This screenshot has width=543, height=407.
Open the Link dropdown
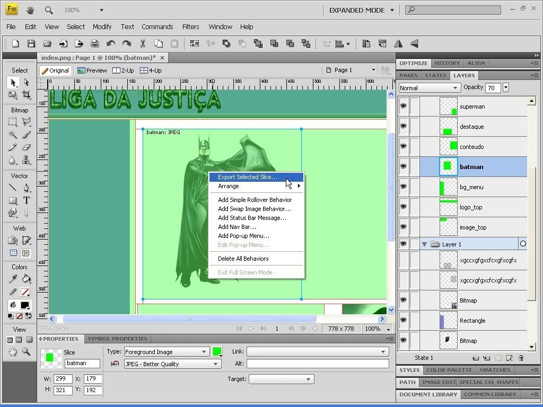[x=318, y=352]
